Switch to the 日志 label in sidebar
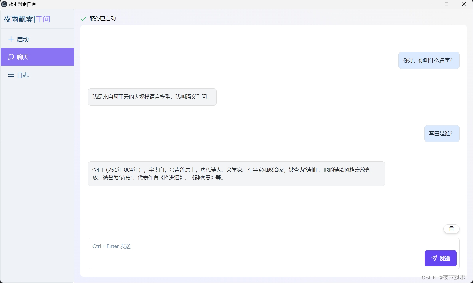Screen dimensions: 473x283 pyautogui.click(x=23, y=75)
